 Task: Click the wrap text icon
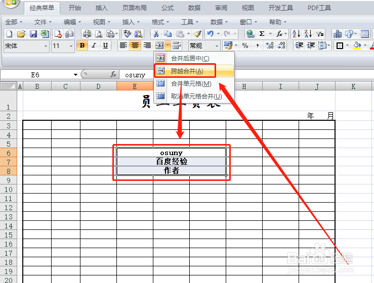coord(177,45)
